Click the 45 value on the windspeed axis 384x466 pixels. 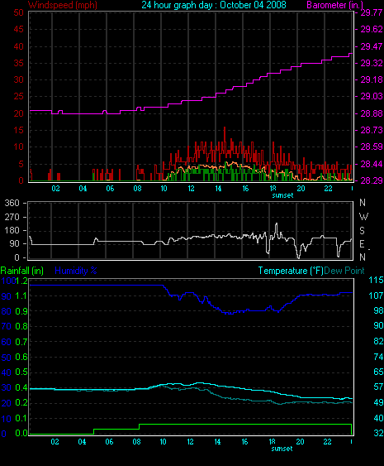point(18,30)
